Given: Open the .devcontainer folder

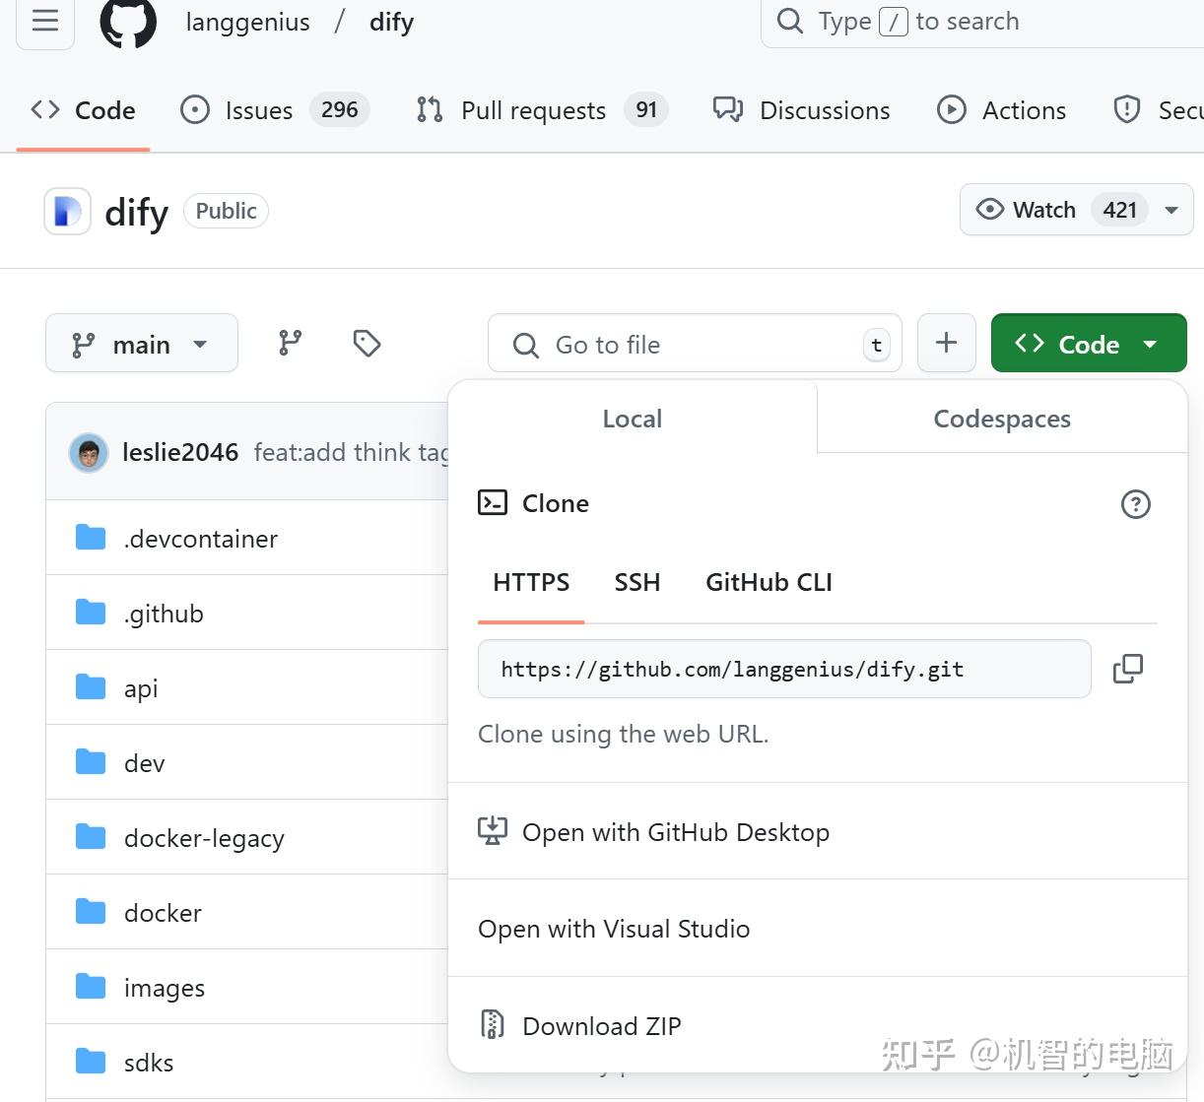Looking at the screenshot, I should (201, 539).
